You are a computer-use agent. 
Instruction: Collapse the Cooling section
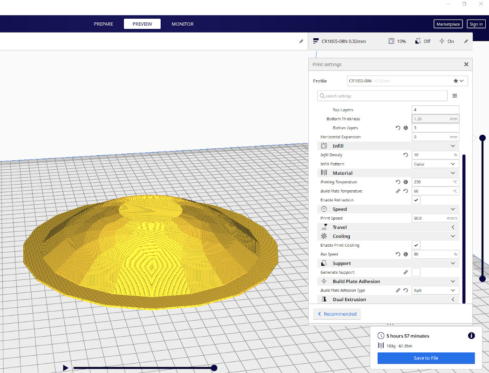click(x=453, y=236)
